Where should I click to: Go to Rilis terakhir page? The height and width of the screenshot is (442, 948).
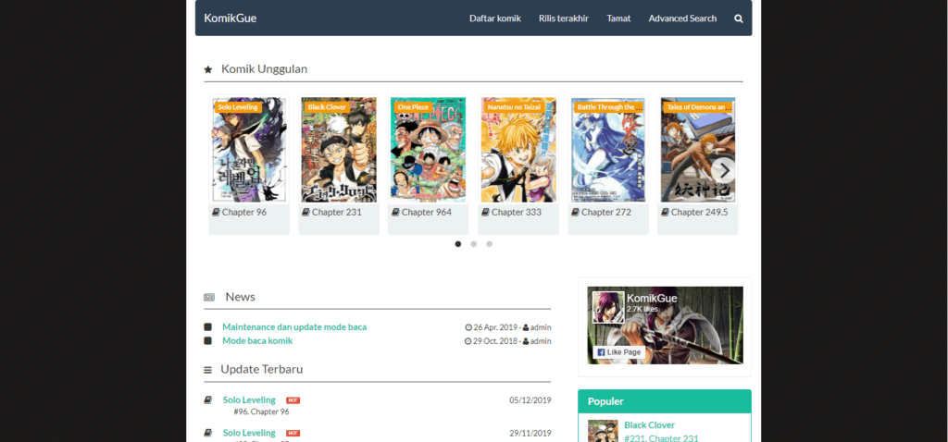[x=564, y=18]
